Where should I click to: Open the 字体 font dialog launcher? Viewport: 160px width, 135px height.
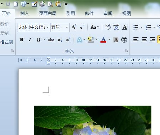(x=126, y=51)
